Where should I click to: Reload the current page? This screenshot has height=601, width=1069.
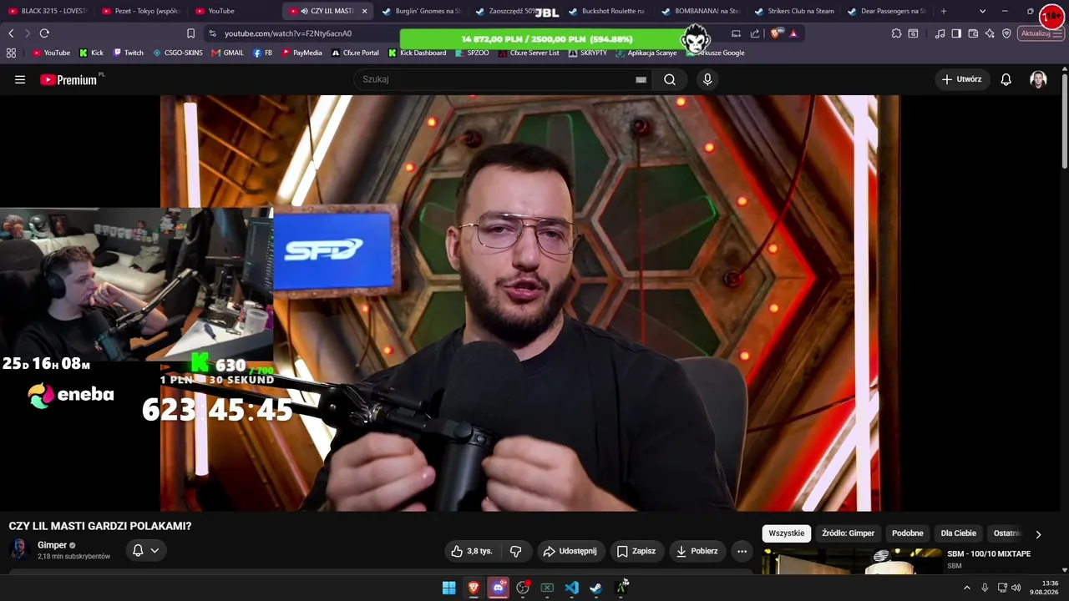pyautogui.click(x=44, y=33)
